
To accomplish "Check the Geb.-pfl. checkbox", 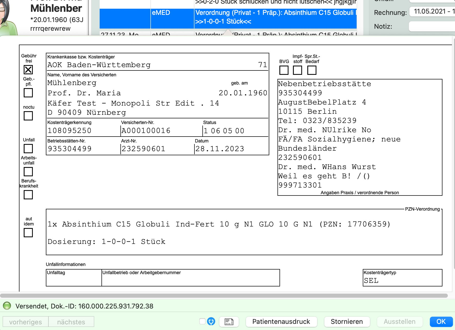I will [x=28, y=93].
